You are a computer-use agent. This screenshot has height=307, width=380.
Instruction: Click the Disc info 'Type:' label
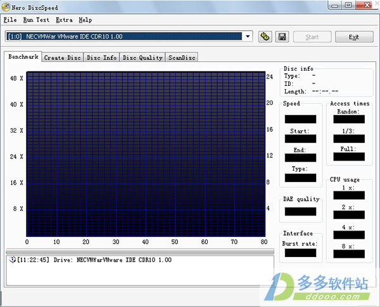point(292,76)
